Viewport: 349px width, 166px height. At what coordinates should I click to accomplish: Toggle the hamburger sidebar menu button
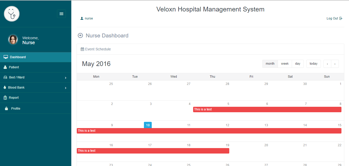(x=61, y=14)
